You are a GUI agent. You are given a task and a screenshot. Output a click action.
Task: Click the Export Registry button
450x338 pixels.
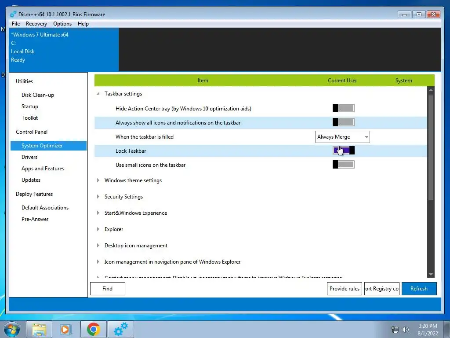382,289
